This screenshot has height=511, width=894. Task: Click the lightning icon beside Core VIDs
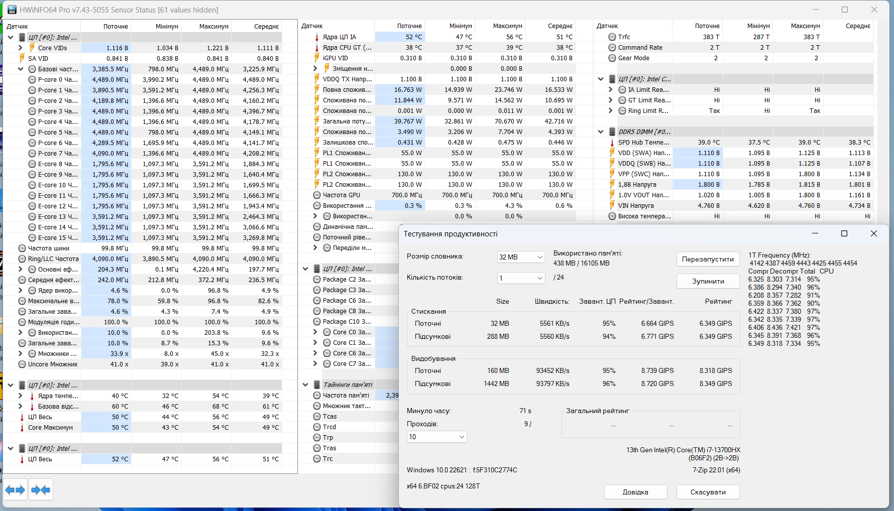[32, 48]
